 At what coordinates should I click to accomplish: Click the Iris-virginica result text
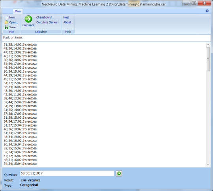pos(31,180)
